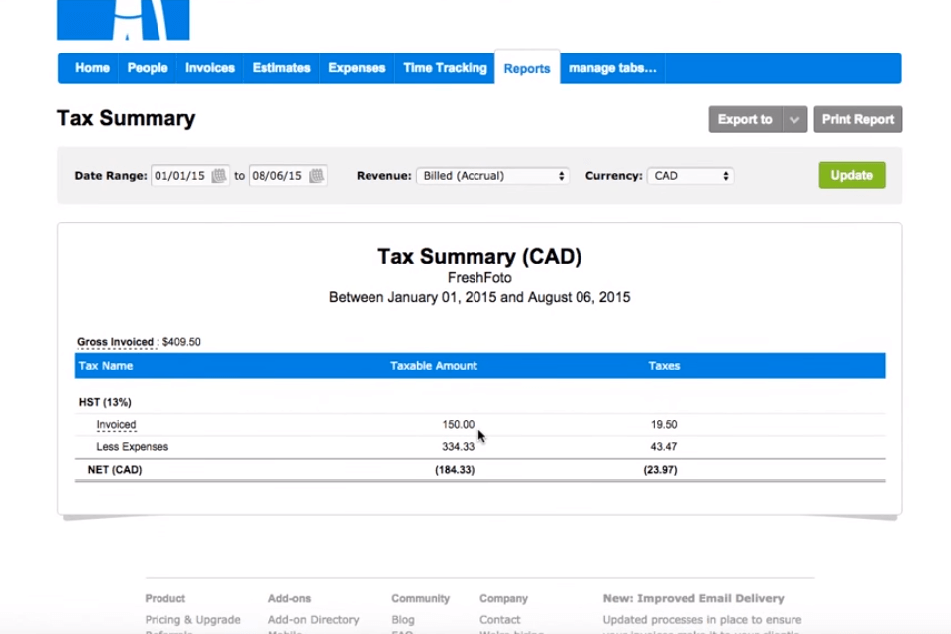Click the manage tabs… item
The height and width of the screenshot is (634, 951).
[x=612, y=68]
